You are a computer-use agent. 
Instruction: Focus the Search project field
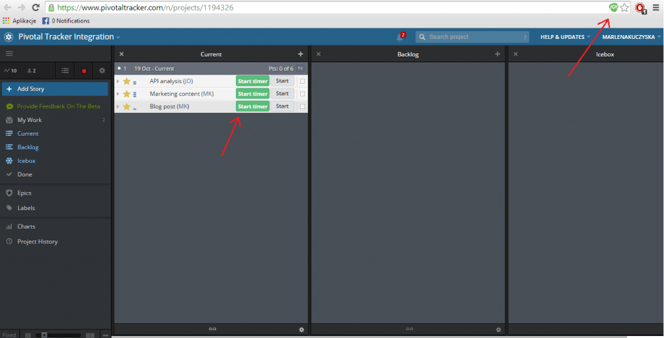coord(472,37)
